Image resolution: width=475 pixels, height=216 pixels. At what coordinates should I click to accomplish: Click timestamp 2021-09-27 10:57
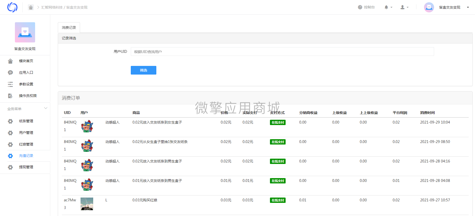[435, 200]
